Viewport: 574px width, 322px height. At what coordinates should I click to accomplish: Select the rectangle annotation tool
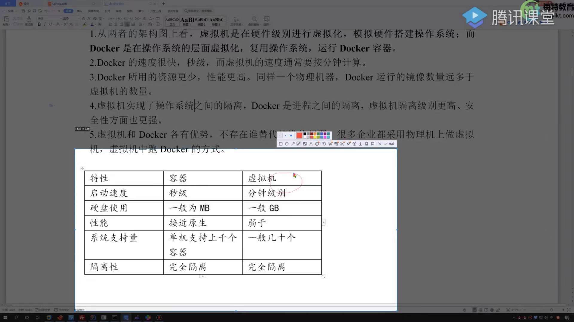point(281,144)
